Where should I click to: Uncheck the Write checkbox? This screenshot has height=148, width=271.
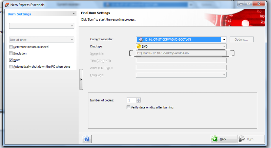pos(11,60)
